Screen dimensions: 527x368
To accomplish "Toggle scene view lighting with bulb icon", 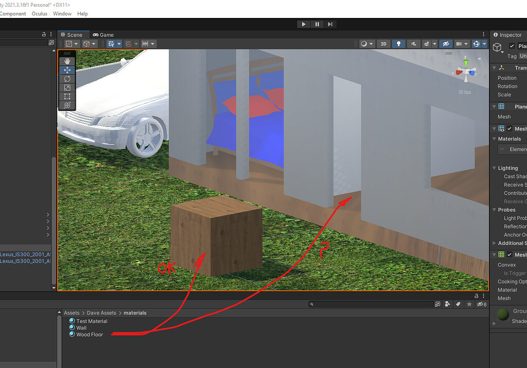I will click(399, 44).
